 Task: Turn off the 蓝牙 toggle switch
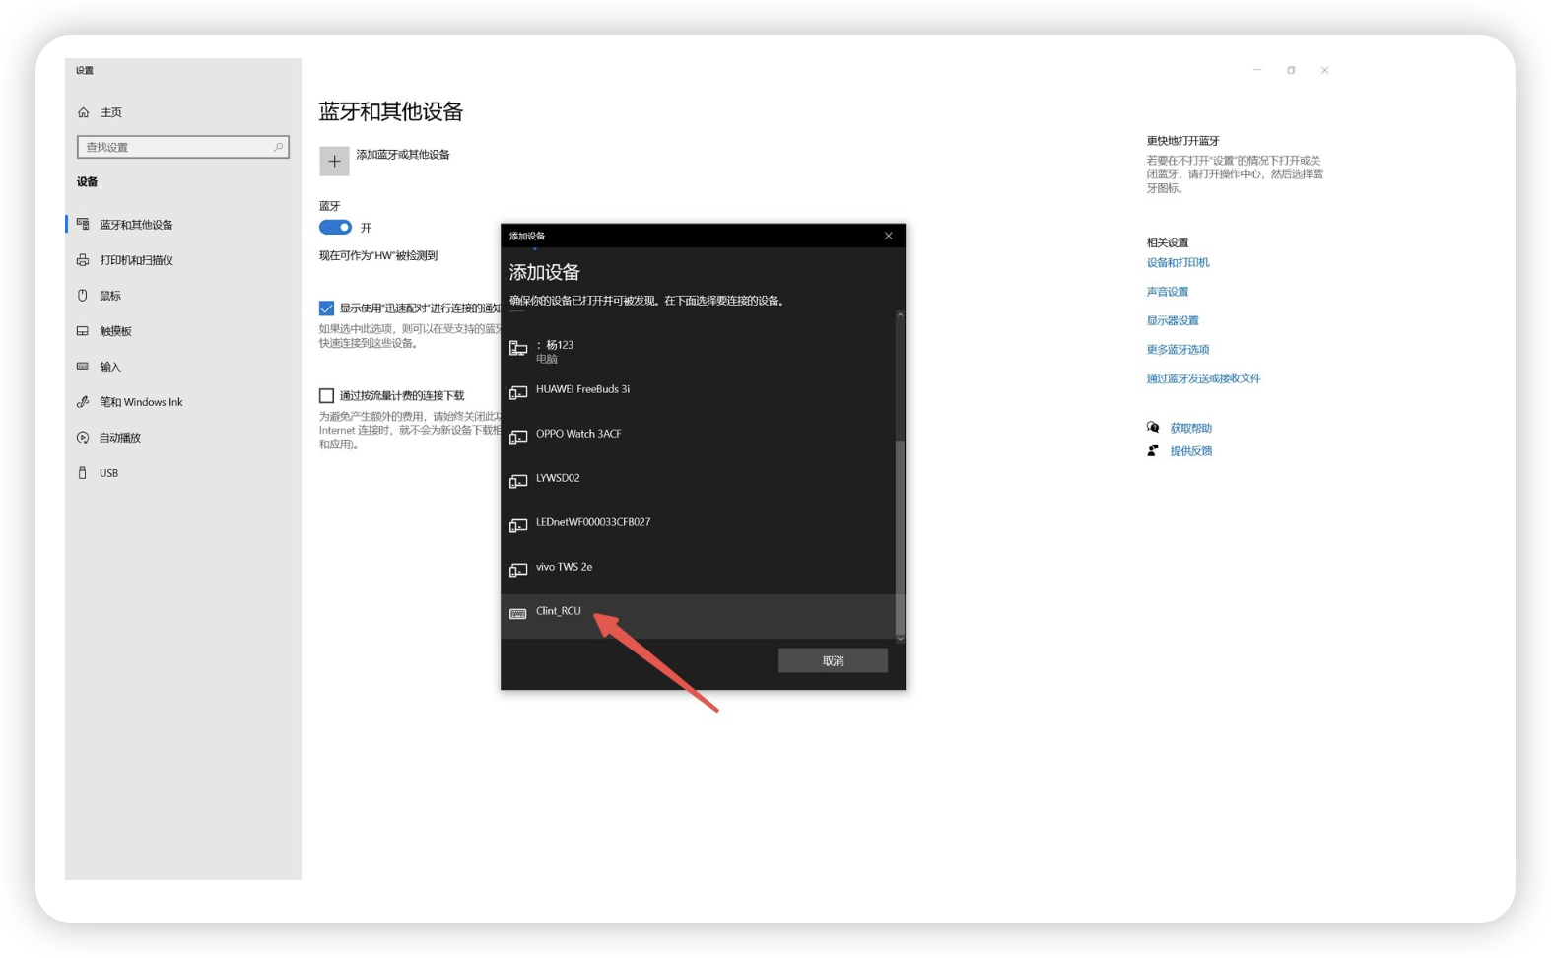point(335,228)
